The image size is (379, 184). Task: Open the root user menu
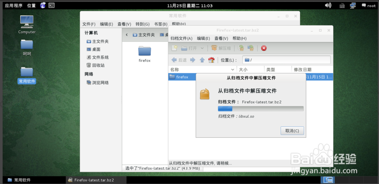368,6
